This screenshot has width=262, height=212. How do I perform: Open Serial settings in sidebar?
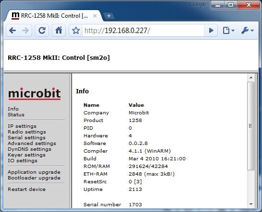click(26, 138)
